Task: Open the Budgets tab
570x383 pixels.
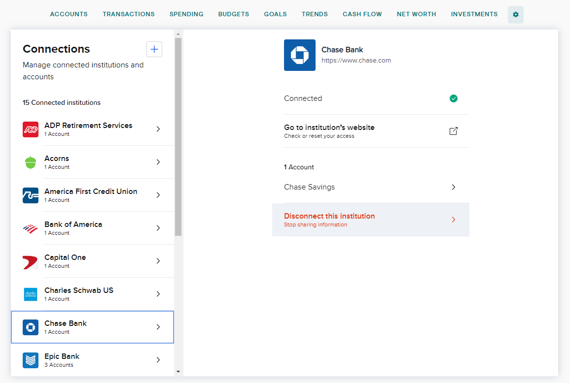Action: [x=234, y=14]
